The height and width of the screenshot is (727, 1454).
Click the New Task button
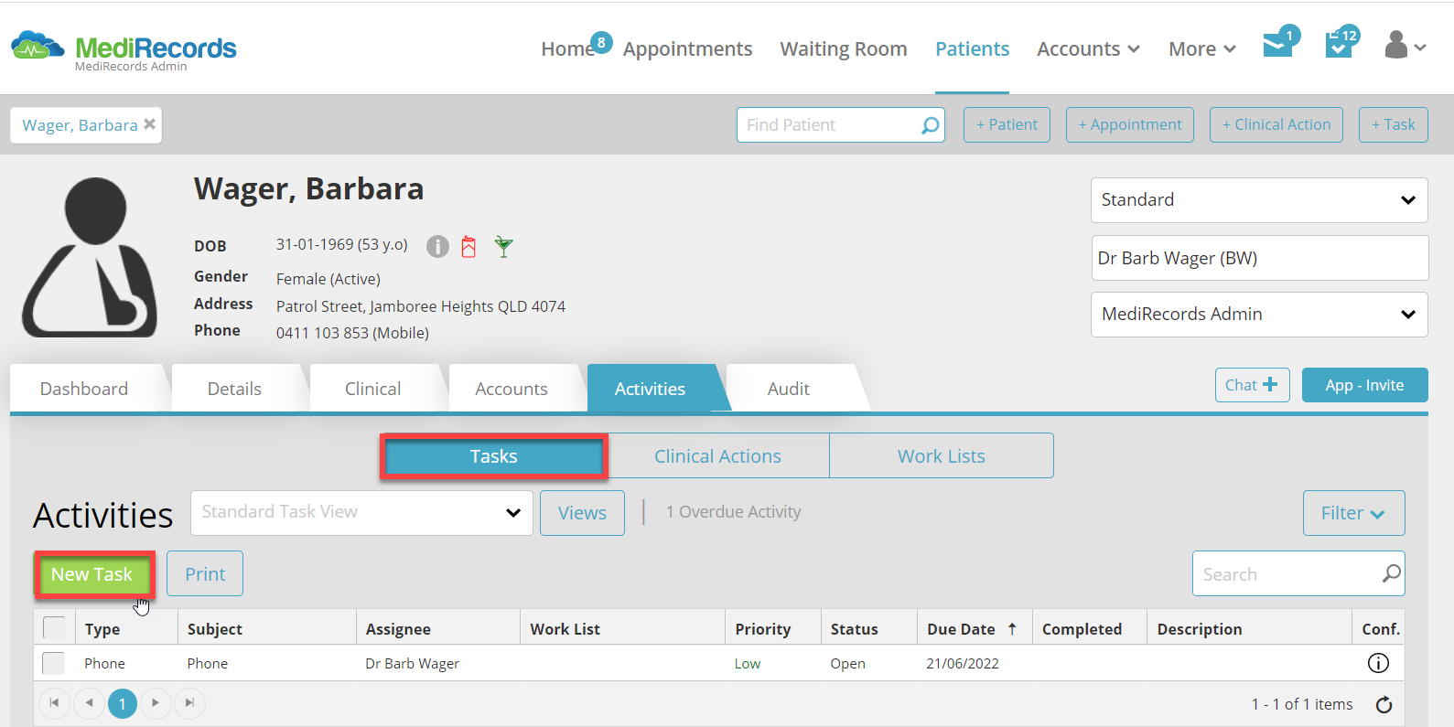tap(92, 574)
